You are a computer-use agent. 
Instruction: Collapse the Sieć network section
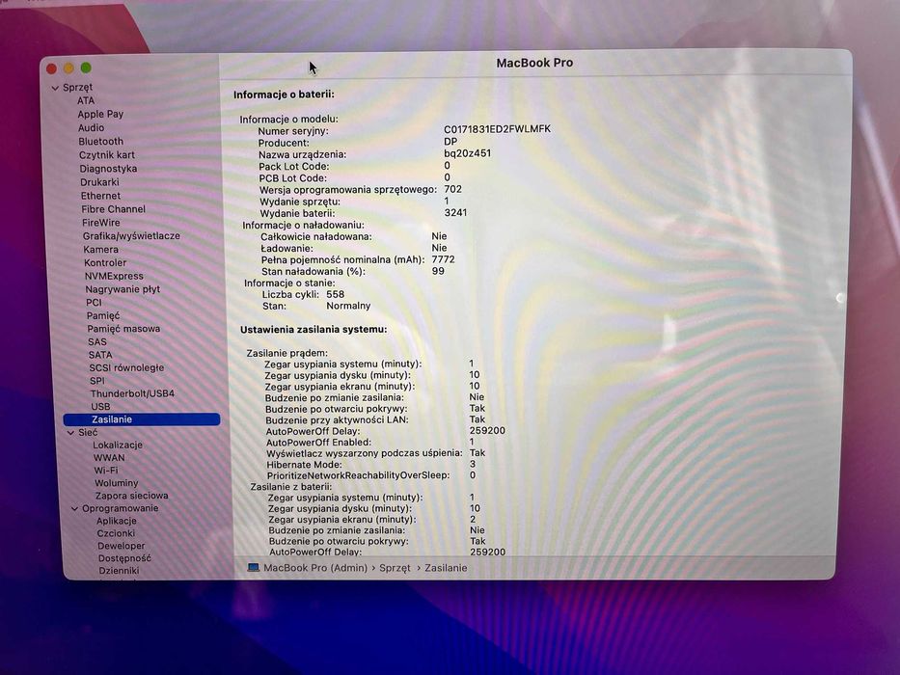pos(70,433)
